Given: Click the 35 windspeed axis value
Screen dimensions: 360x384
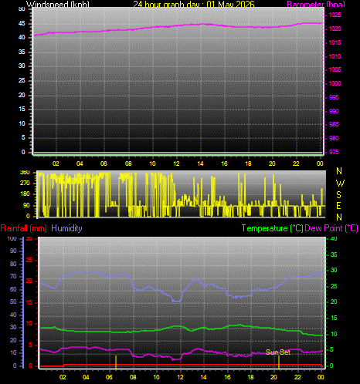Looking at the screenshot, I should point(22,52).
